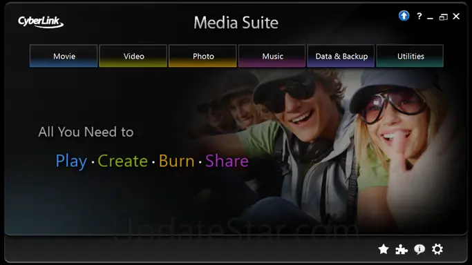Viewport: 472px width, 265px height.
Task: Click the "All You Need to" text
Action: point(86,132)
